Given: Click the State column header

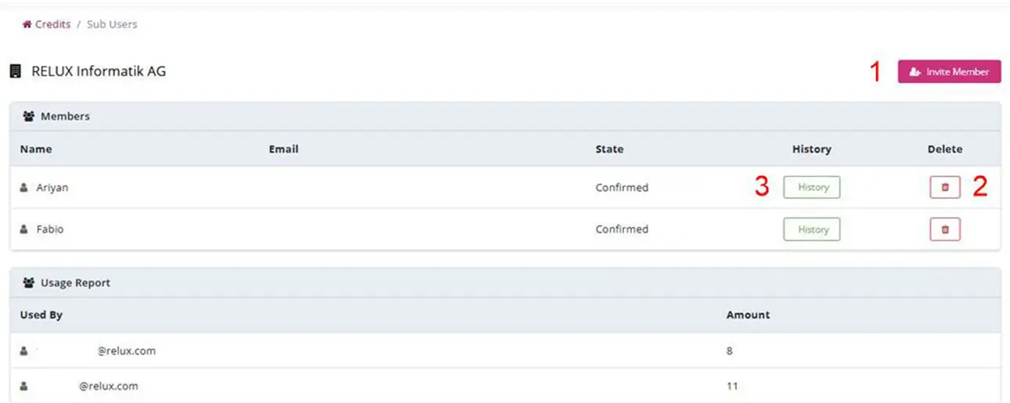Looking at the screenshot, I should click(609, 149).
